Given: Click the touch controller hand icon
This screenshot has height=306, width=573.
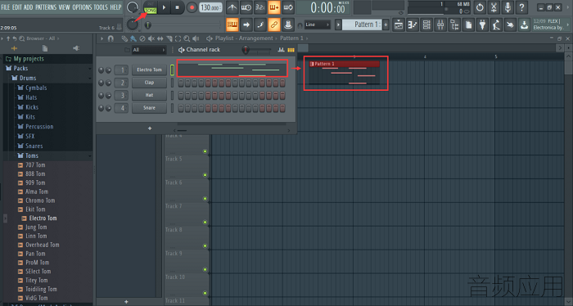Looking at the screenshot, I should click(x=510, y=25).
